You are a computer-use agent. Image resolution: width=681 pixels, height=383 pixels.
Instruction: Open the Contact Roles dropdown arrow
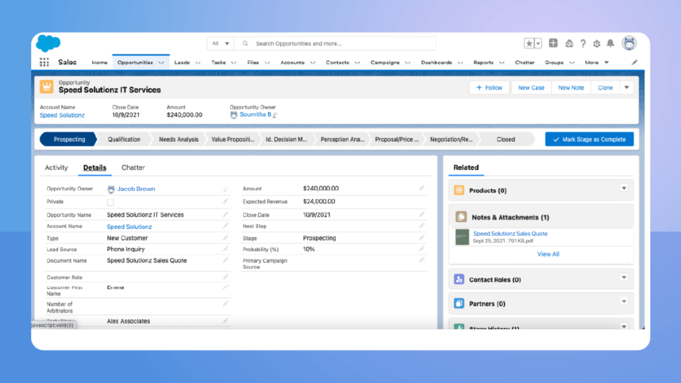624,277
